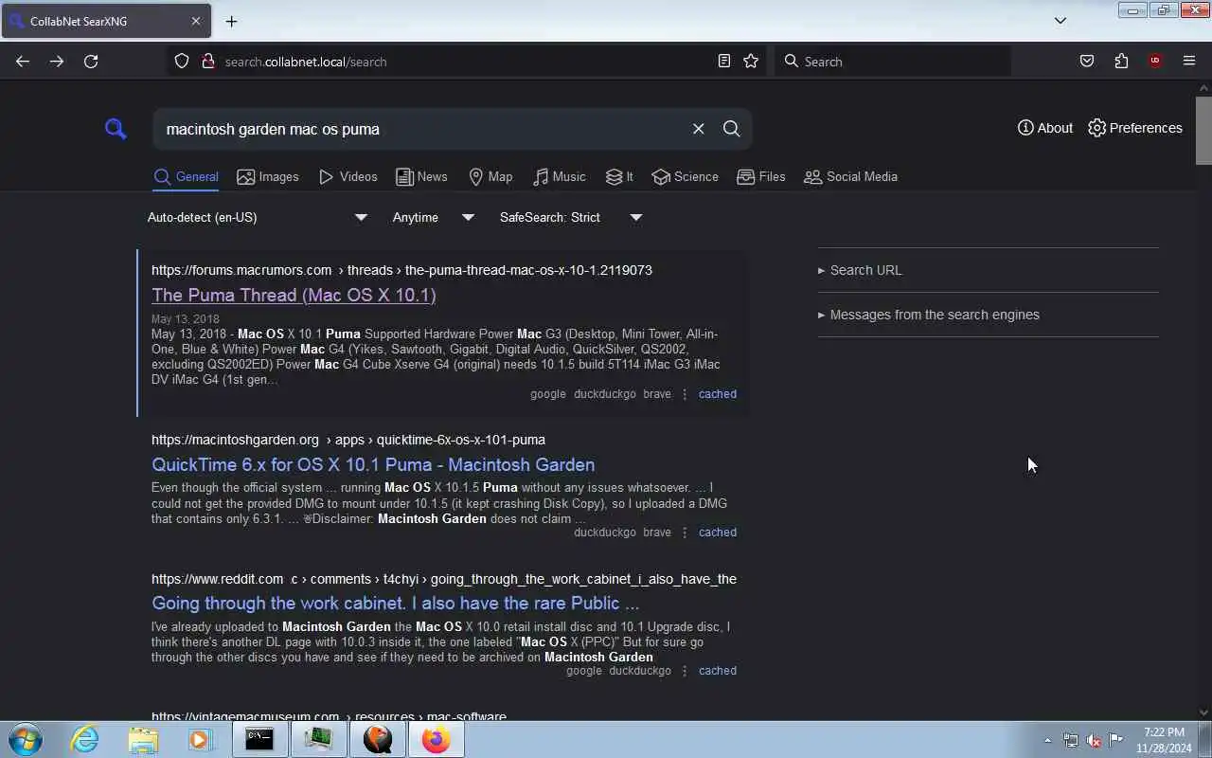Open the list all tabs chevron
Screen dimensions: 1212x758
pos(1060,21)
